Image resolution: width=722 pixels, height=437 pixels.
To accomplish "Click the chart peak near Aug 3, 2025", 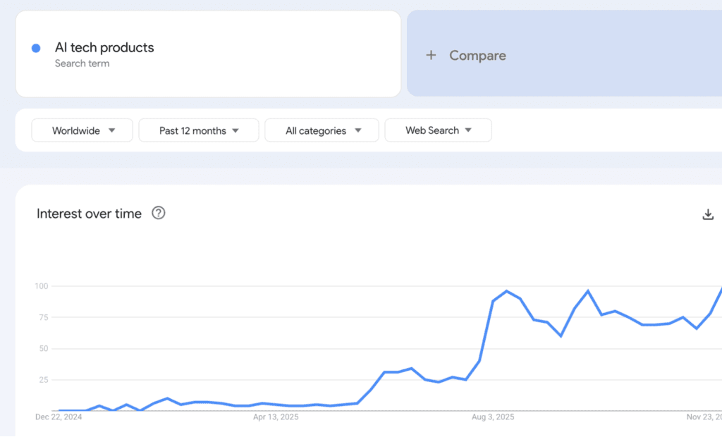I will [x=506, y=291].
